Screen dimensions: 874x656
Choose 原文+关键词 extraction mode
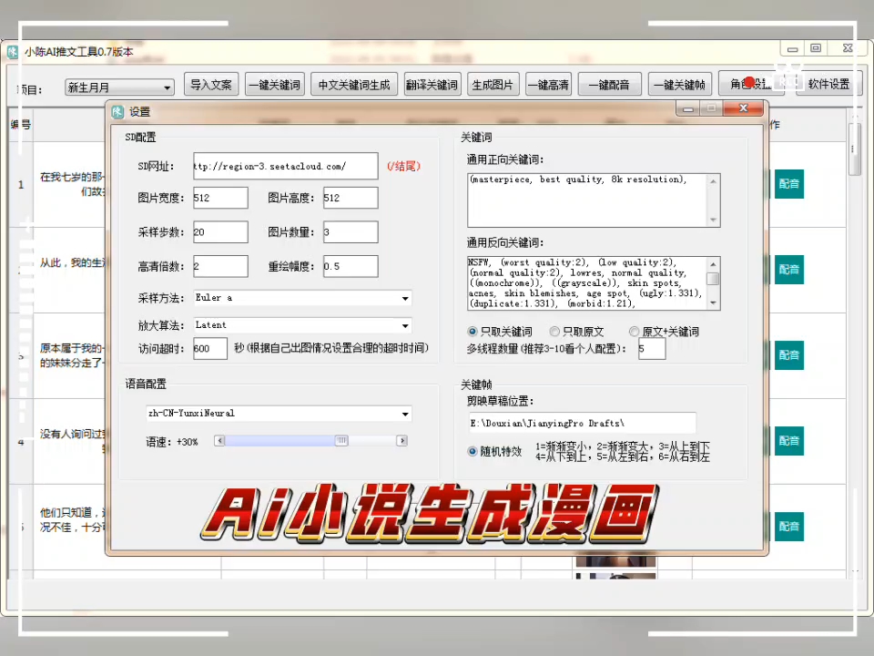634,332
